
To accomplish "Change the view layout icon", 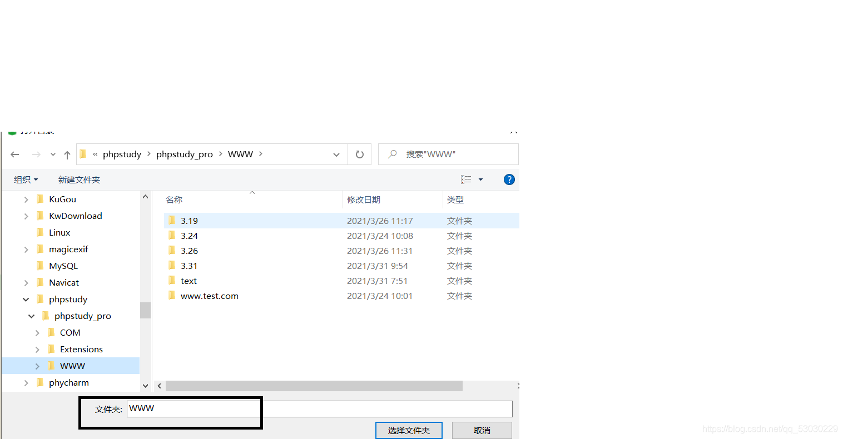I will pos(466,179).
